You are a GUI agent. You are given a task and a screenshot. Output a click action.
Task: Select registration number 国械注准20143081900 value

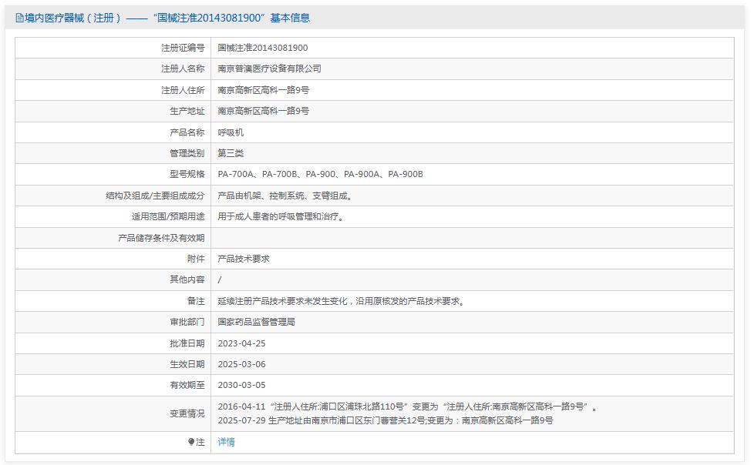coord(262,48)
